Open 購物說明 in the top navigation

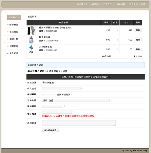(x=121, y=4)
